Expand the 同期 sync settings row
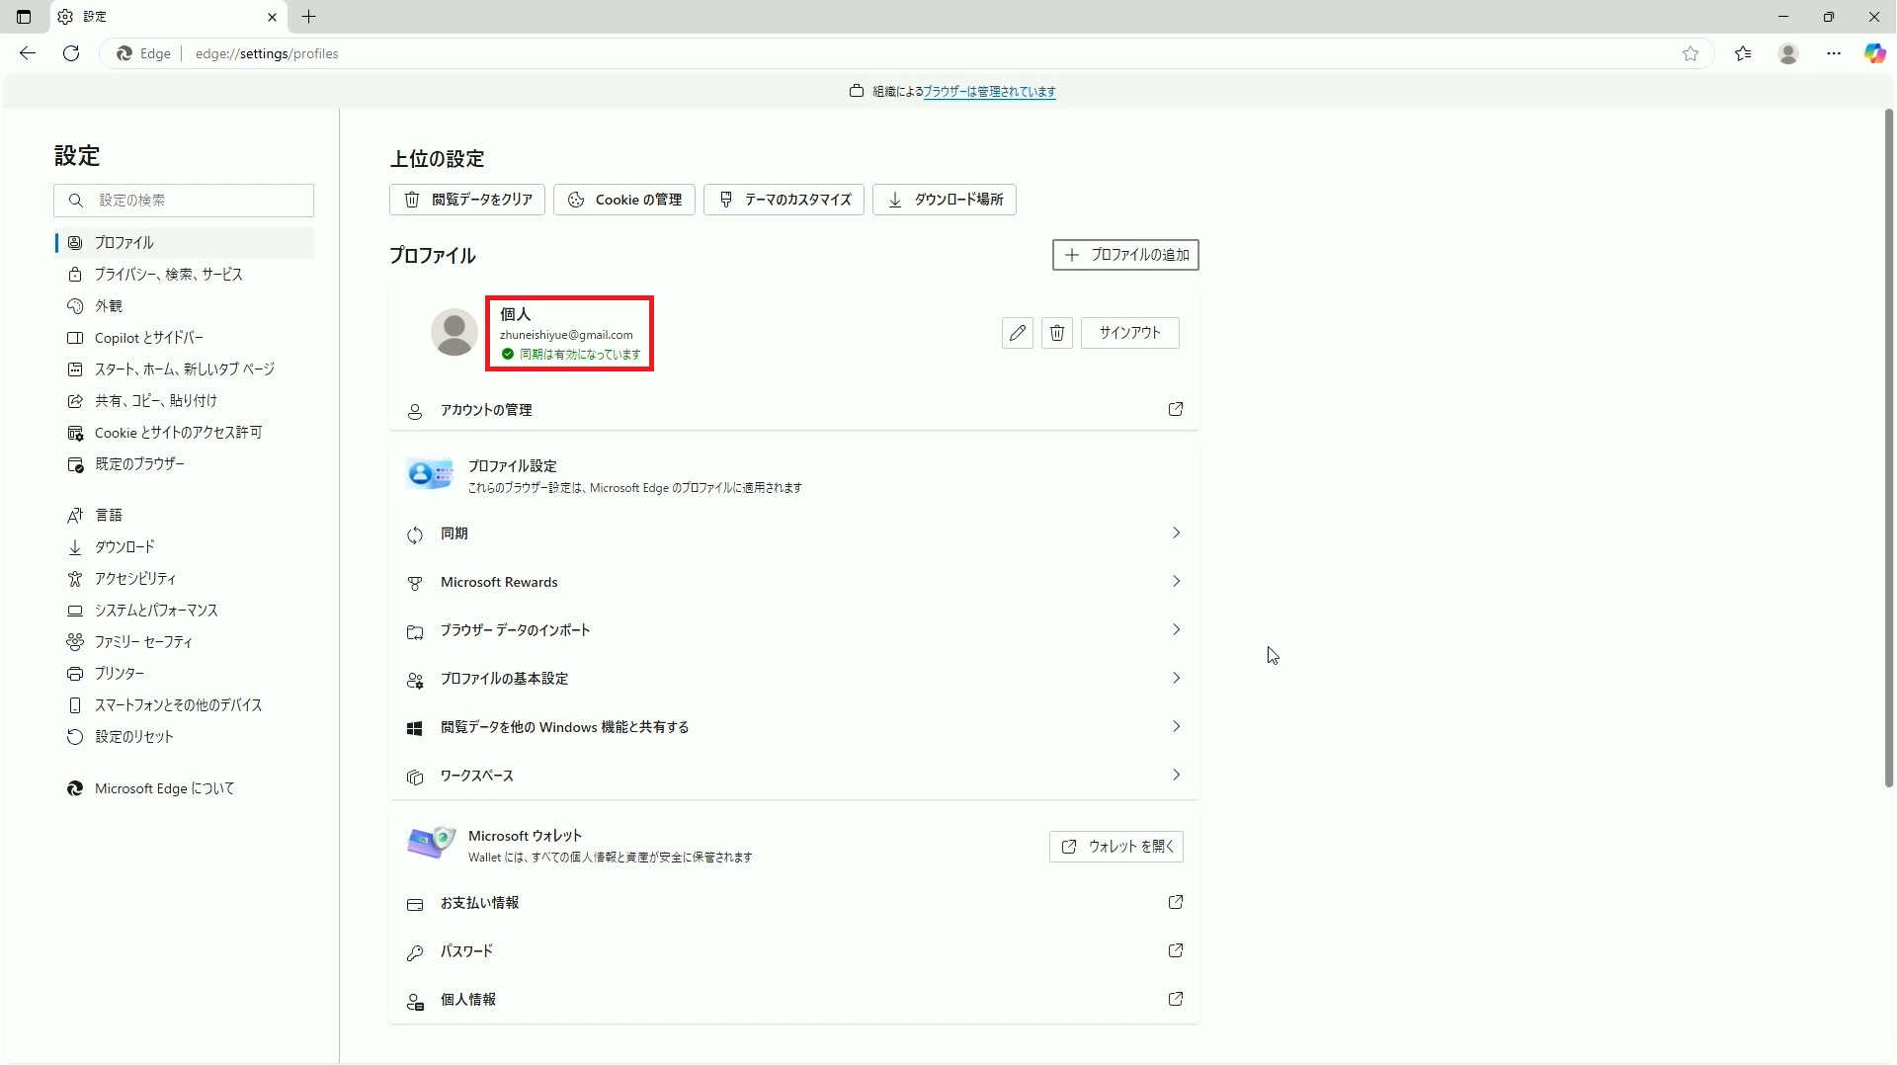Viewport: 1897px width, 1065px height. 793,533
